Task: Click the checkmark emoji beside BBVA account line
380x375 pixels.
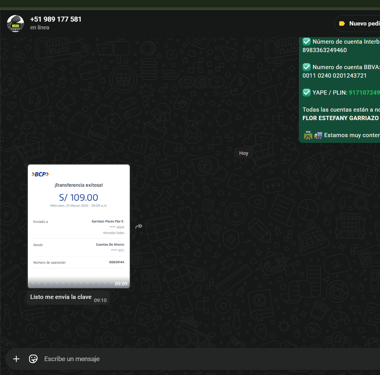Action: pos(307,67)
